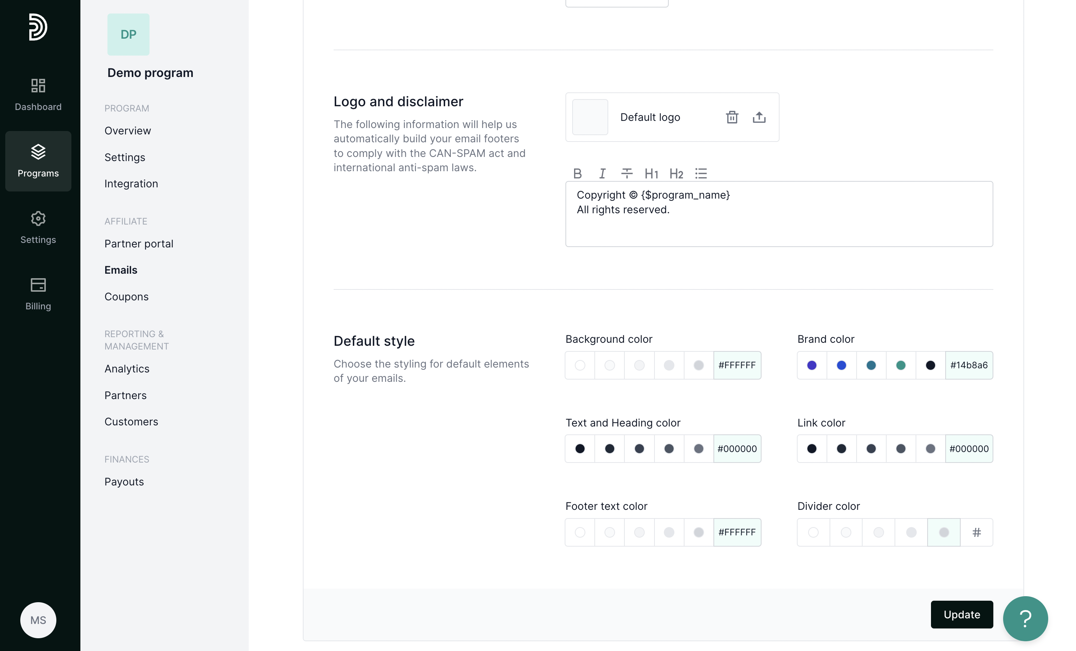Click the DP program avatar

click(128, 35)
